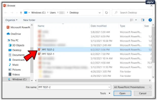The width and height of the screenshot is (157, 100).
Task: Refresh the Desktop folder listing
Action: (106, 13)
